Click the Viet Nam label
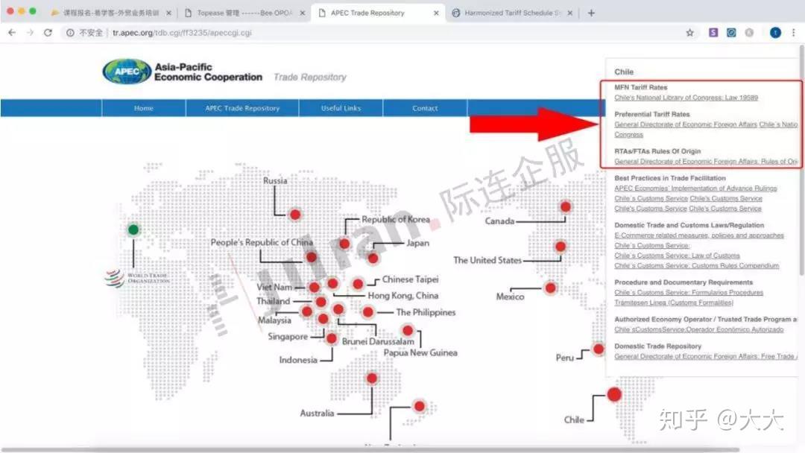This screenshot has height=453, width=805. coord(274,288)
